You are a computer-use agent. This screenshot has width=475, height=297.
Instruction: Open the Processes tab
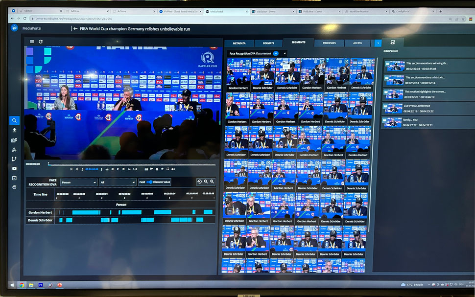[329, 43]
